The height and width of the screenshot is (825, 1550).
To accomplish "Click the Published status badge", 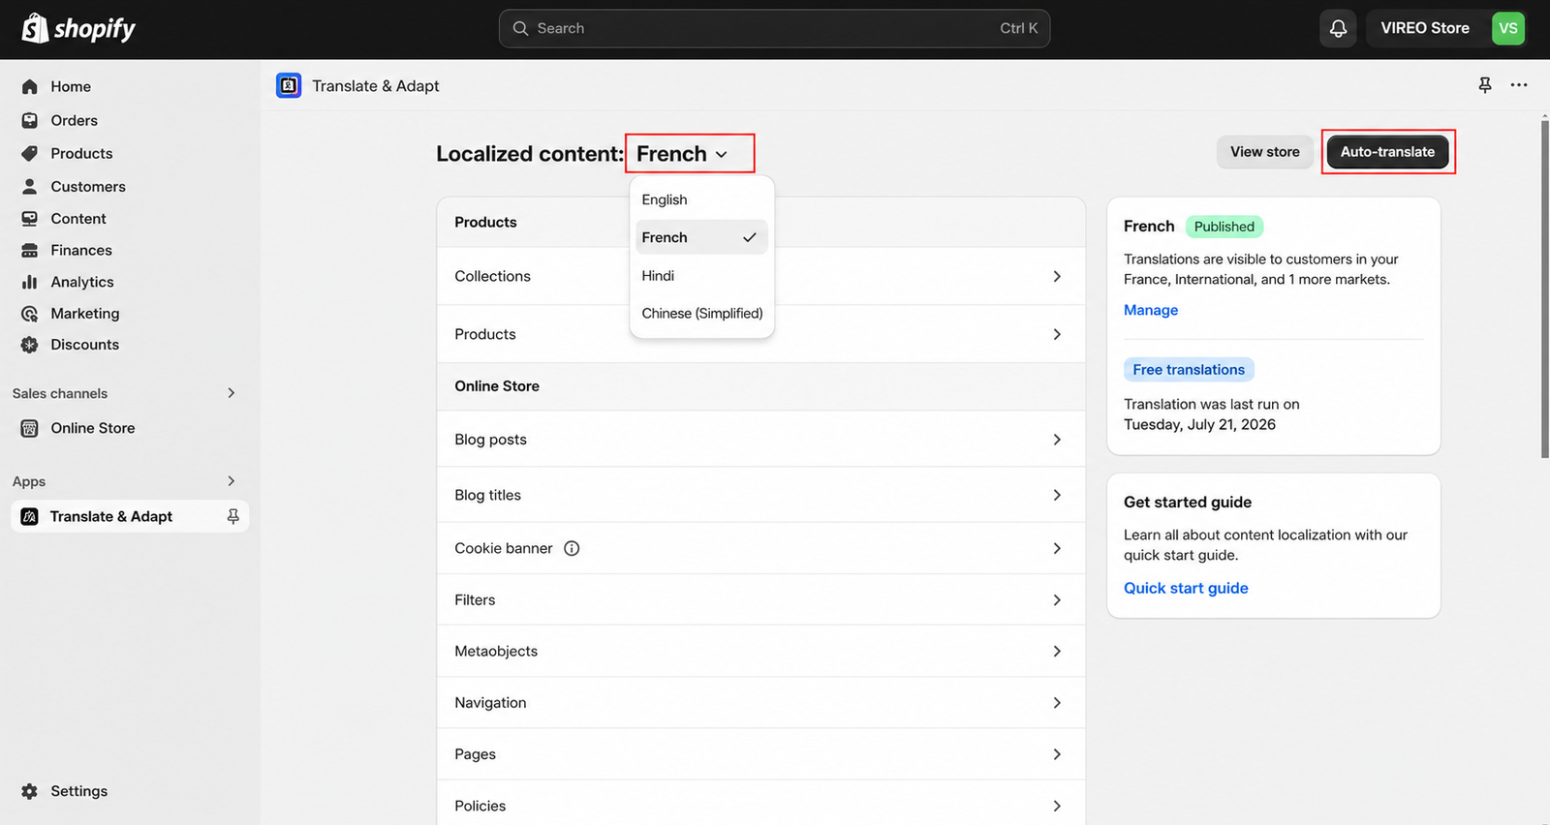I will [x=1224, y=227].
